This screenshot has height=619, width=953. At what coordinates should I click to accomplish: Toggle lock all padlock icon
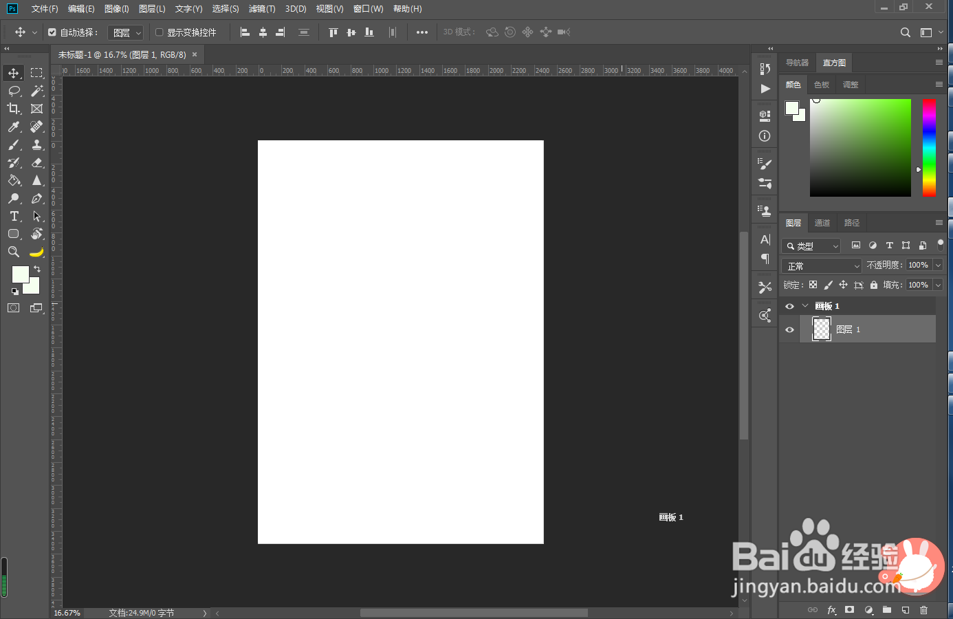coord(873,285)
